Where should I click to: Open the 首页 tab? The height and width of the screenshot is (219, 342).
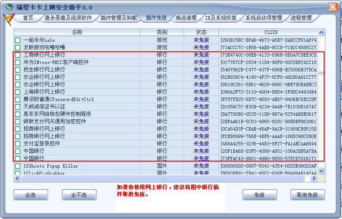pos(28,18)
